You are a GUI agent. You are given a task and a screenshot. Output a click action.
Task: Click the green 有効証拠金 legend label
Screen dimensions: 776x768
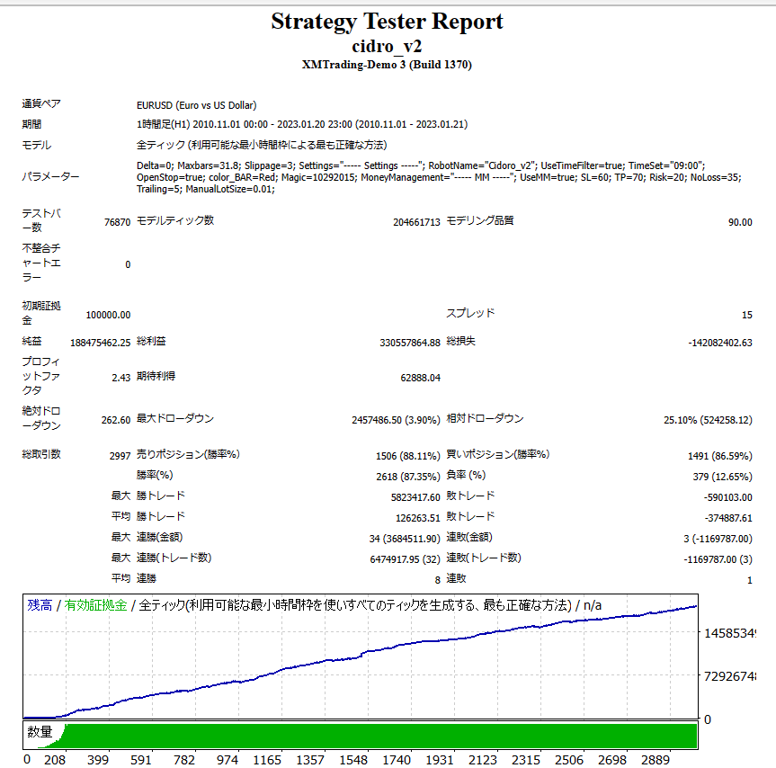point(95,605)
